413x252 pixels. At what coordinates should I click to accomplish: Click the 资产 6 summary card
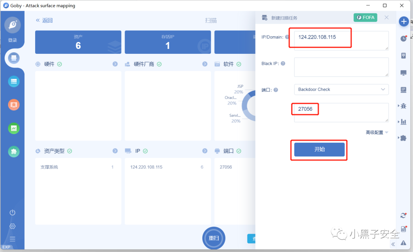(78, 42)
